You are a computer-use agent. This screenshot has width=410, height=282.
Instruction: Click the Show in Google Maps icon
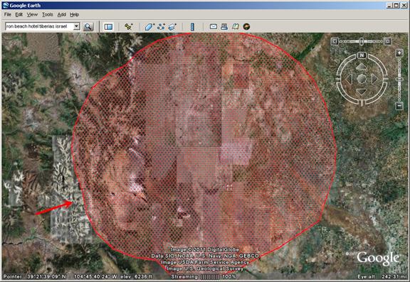(x=236, y=26)
